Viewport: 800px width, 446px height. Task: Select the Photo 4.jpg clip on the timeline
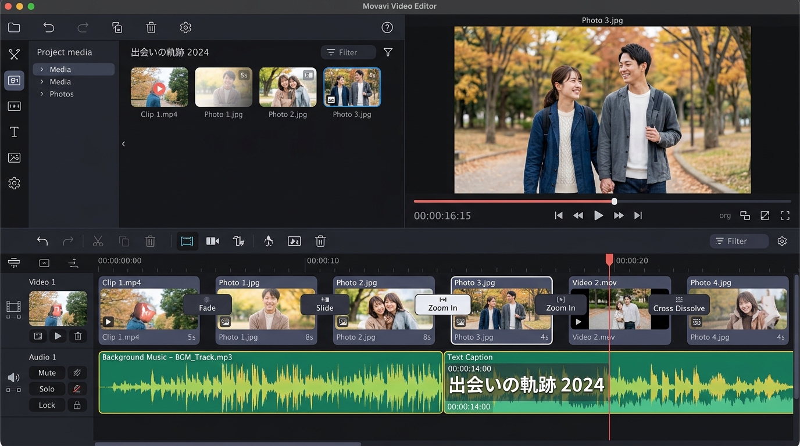(x=738, y=310)
